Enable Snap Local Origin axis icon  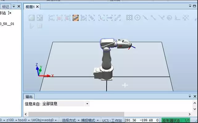point(178,18)
